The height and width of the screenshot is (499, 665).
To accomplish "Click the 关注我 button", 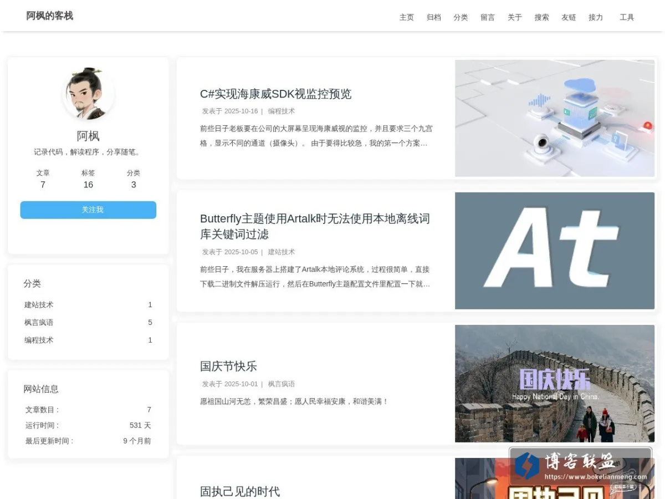I will point(88,210).
